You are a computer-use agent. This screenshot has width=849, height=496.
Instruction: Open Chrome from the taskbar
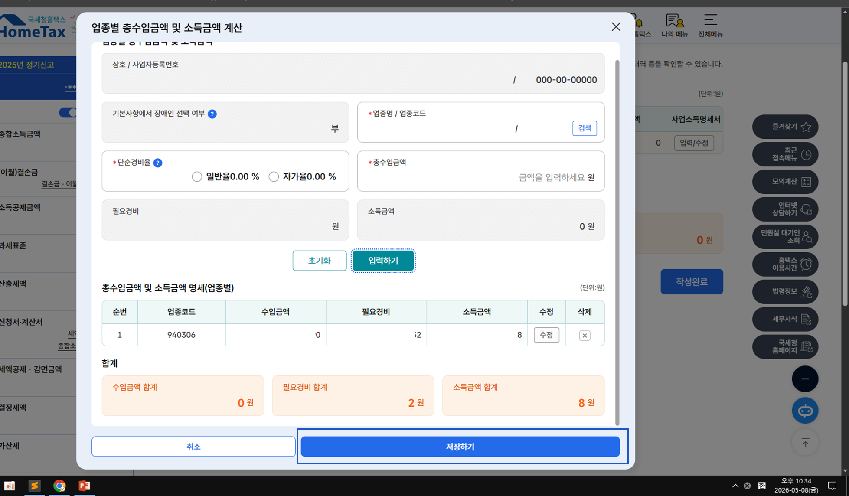pos(59,486)
